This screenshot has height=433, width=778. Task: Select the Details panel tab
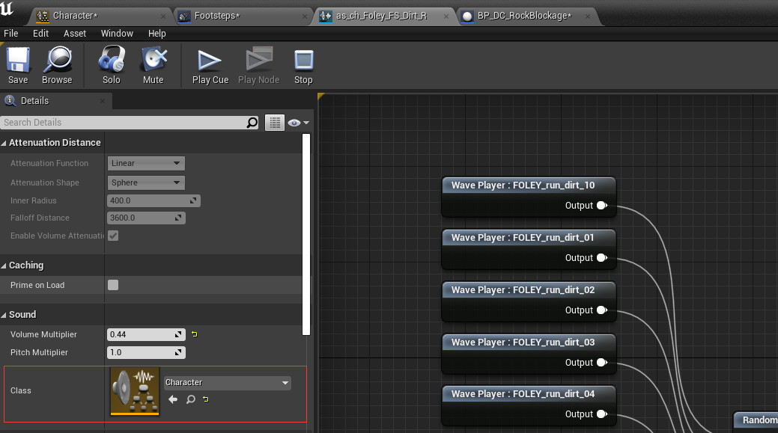[x=55, y=100]
